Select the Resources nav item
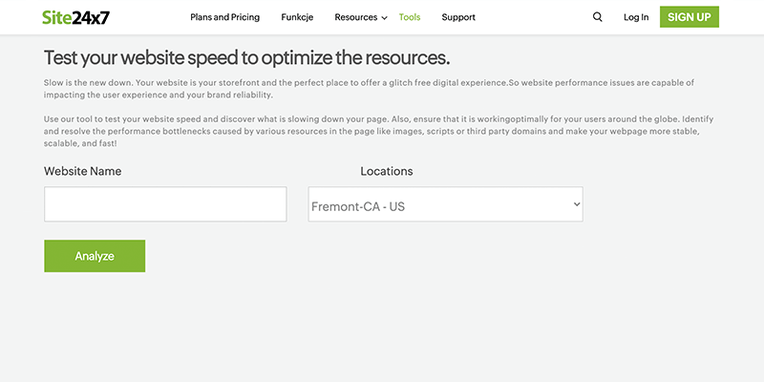Viewport: 764px width, 382px height. (355, 17)
